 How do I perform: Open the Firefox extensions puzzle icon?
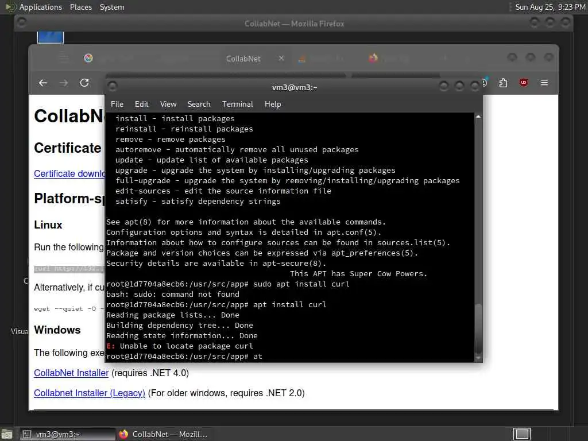click(x=503, y=83)
